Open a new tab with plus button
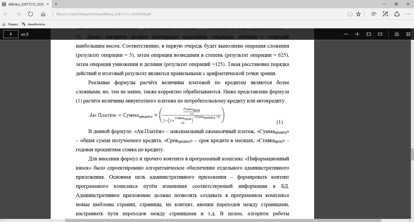Screen dimensions: 414x222 pyautogui.click(x=56, y=4)
